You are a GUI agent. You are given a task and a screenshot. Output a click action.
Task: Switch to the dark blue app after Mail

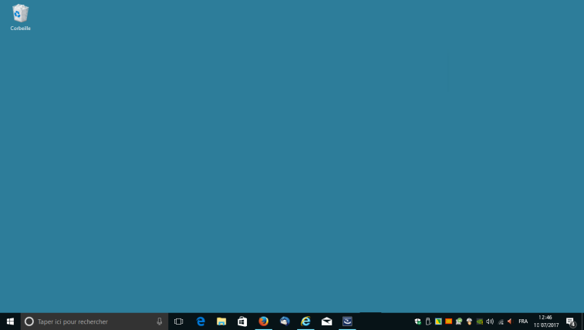click(347, 322)
